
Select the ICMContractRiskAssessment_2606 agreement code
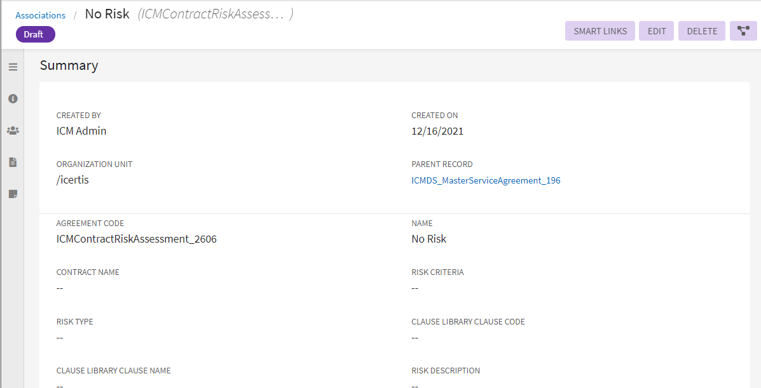[136, 239]
